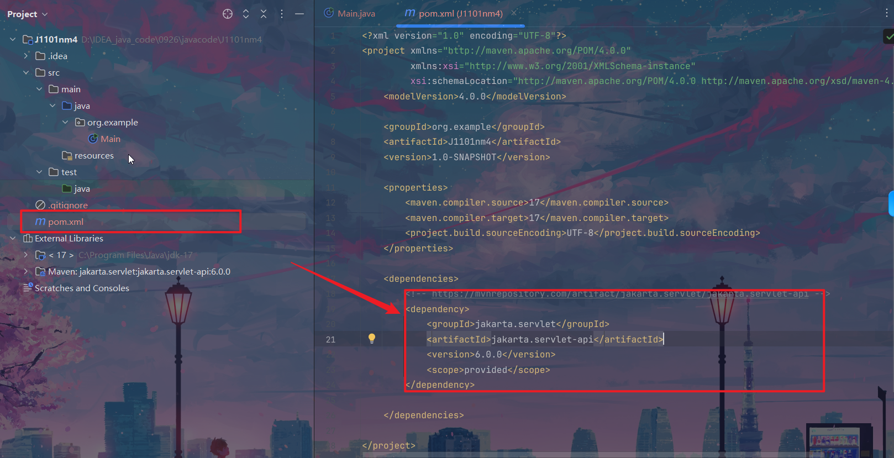Select the Main class file

(x=110, y=139)
